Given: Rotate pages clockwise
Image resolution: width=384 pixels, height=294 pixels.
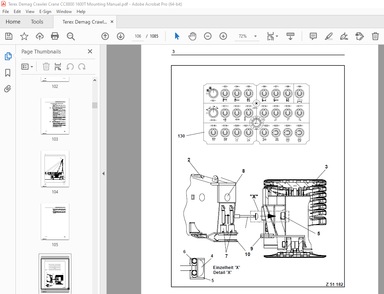Looking at the screenshot, I should point(82,66).
